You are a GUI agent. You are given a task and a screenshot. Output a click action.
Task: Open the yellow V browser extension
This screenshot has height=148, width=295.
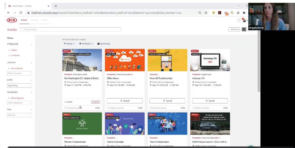213,13
